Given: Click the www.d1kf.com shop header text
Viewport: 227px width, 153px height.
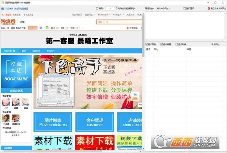Looking at the screenshot, I should [x=78, y=35].
